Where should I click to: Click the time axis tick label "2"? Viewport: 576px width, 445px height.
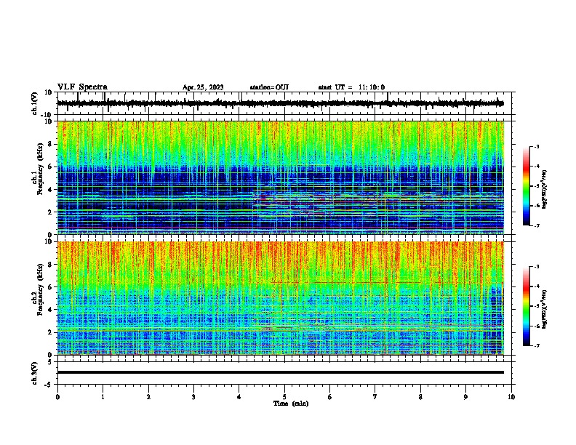click(148, 397)
